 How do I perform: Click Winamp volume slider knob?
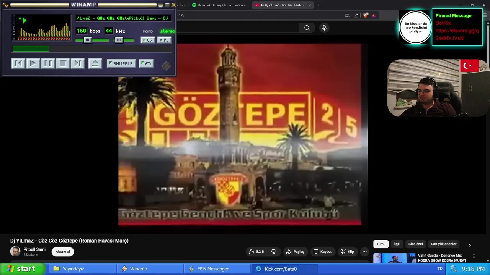(88, 40)
